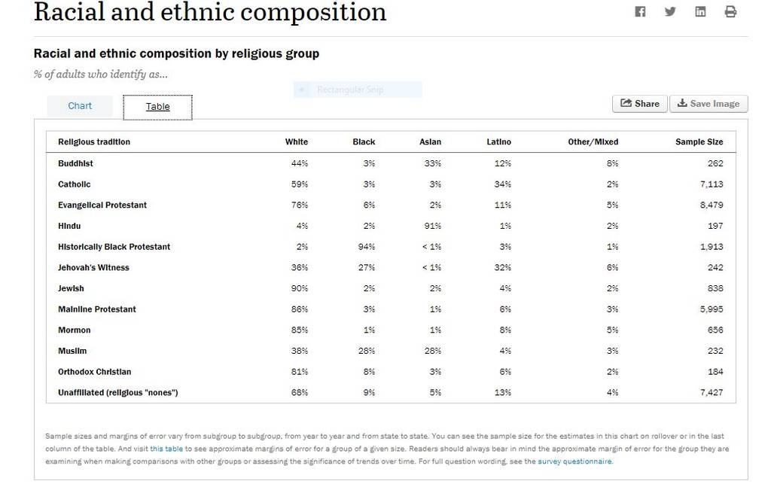The image size is (771, 499).
Task: Click the Other/Mixed column header
Action: pos(593,142)
